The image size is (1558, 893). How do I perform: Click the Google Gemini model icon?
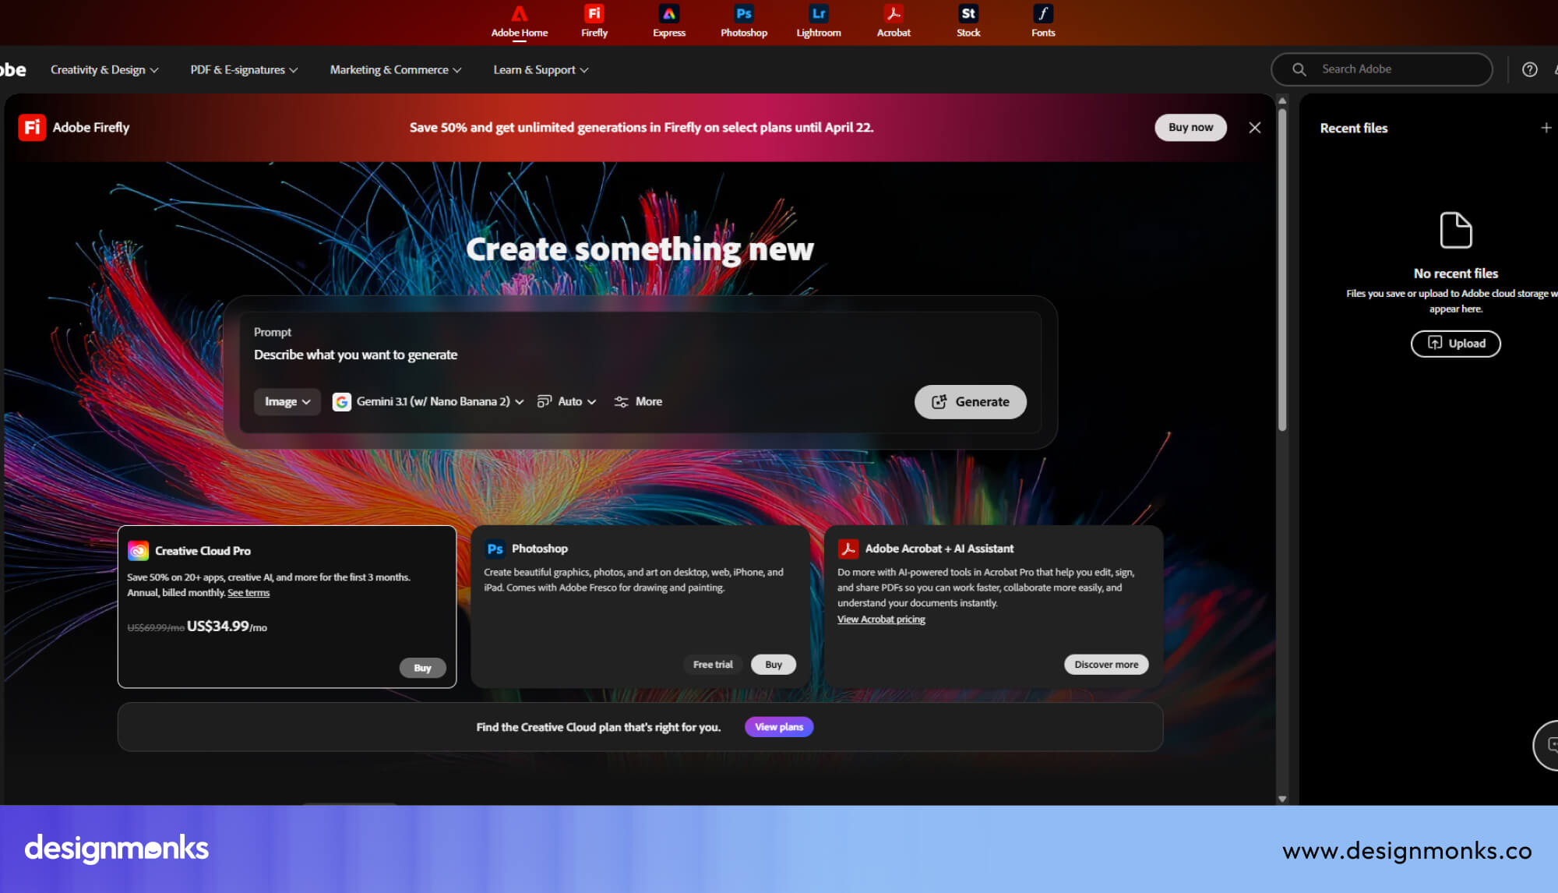click(341, 401)
